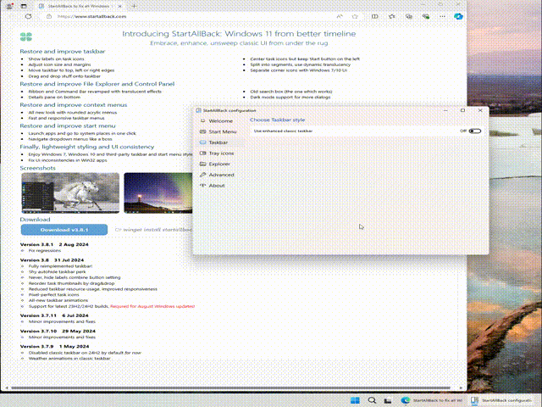
Task: Close the StartAllBack browser tab
Action: point(120,6)
